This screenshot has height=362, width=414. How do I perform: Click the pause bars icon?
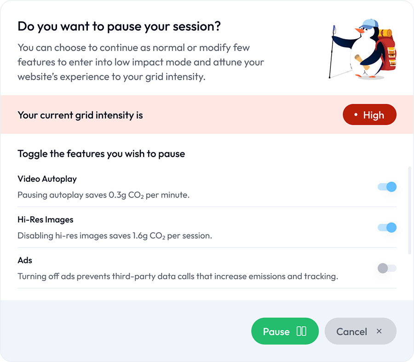pyautogui.click(x=301, y=331)
